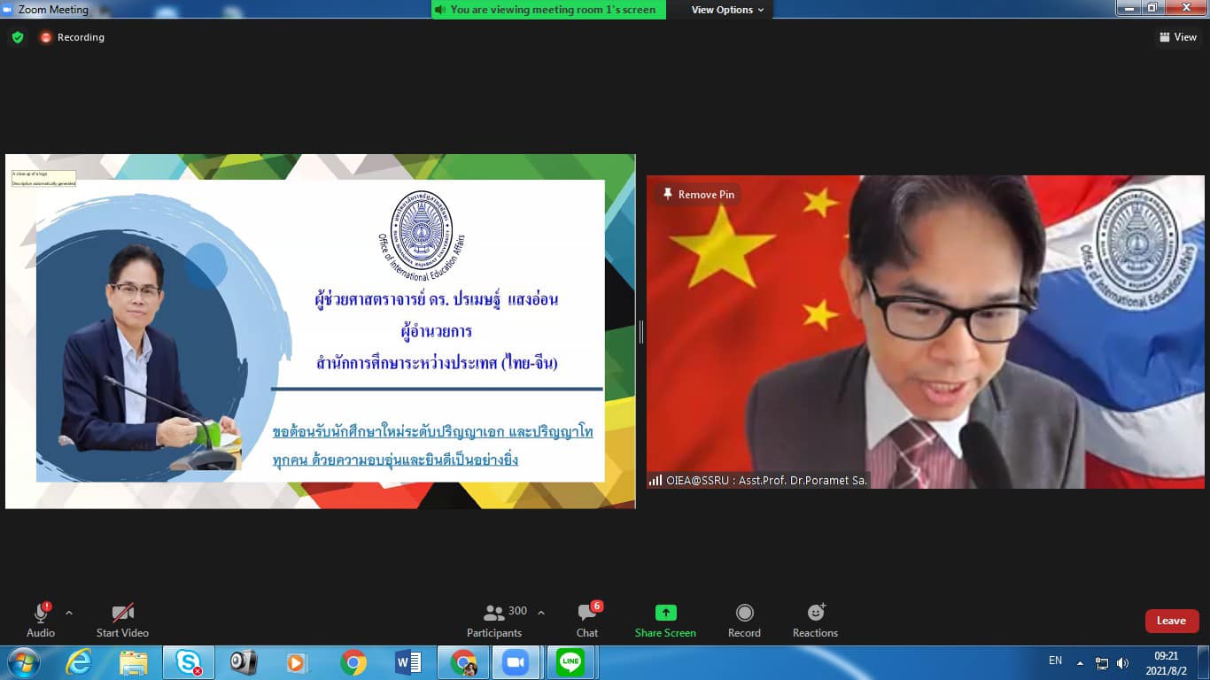This screenshot has height=680, width=1210.
Task: Expand the View Options dropdown
Action: click(727, 10)
